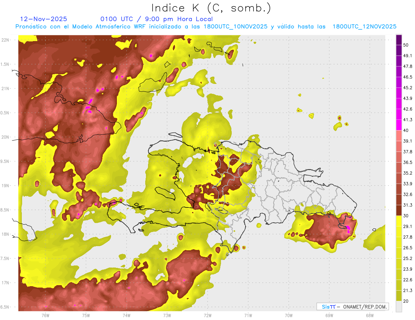
Task: Click the colorbar value 29.1
Action: [x=408, y=226]
